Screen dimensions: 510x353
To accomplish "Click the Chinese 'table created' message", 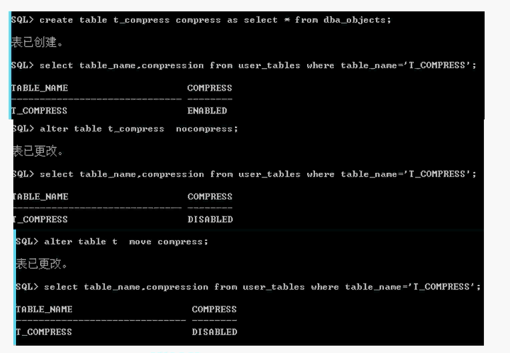I will click(x=37, y=42).
